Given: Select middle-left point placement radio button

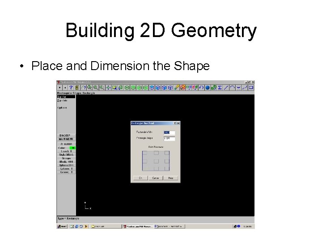Looking at the screenshot, I should tap(145, 161).
